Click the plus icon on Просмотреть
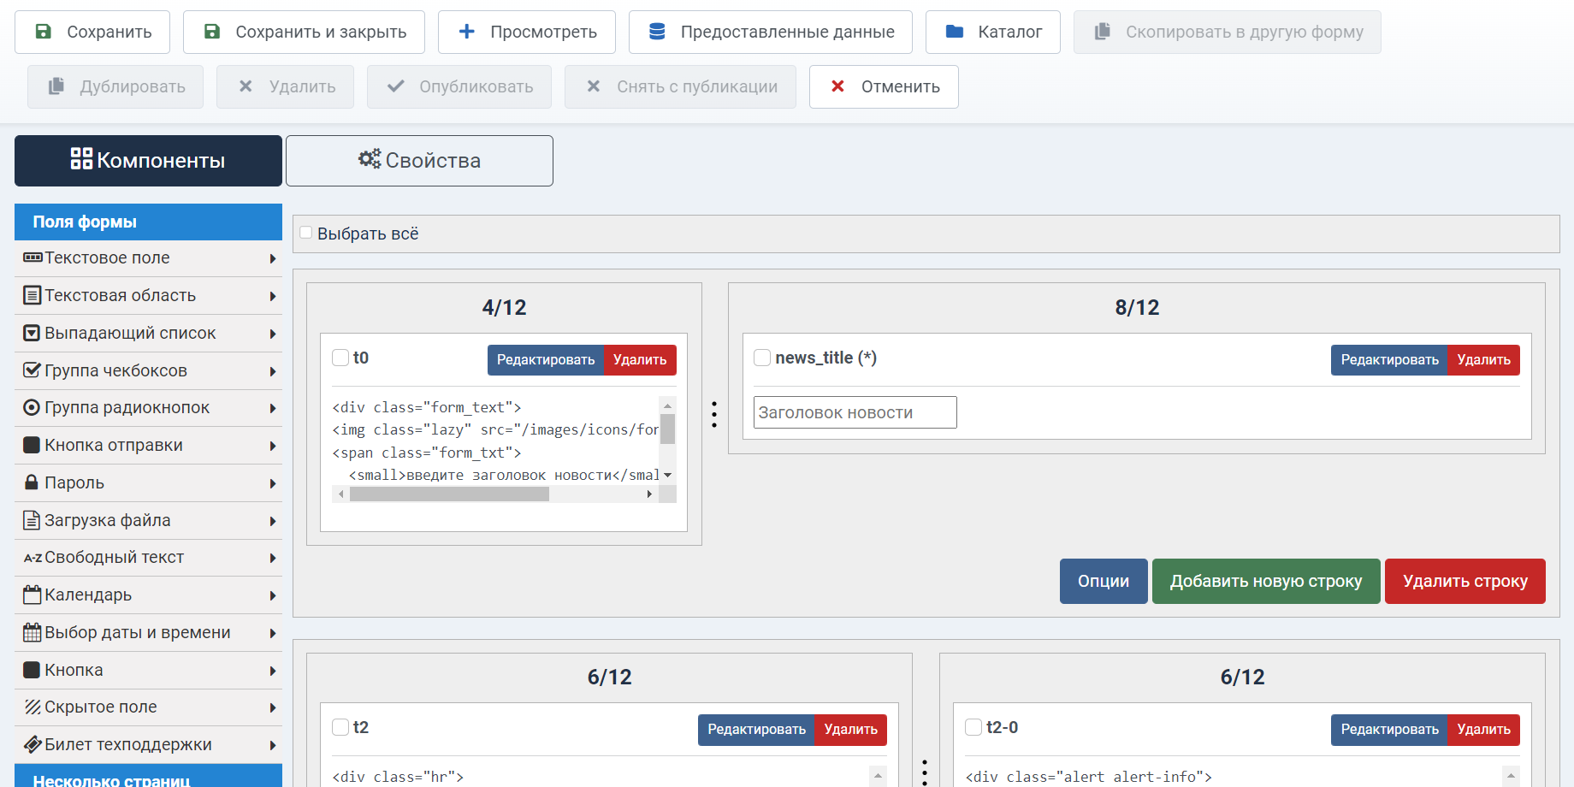 click(466, 32)
